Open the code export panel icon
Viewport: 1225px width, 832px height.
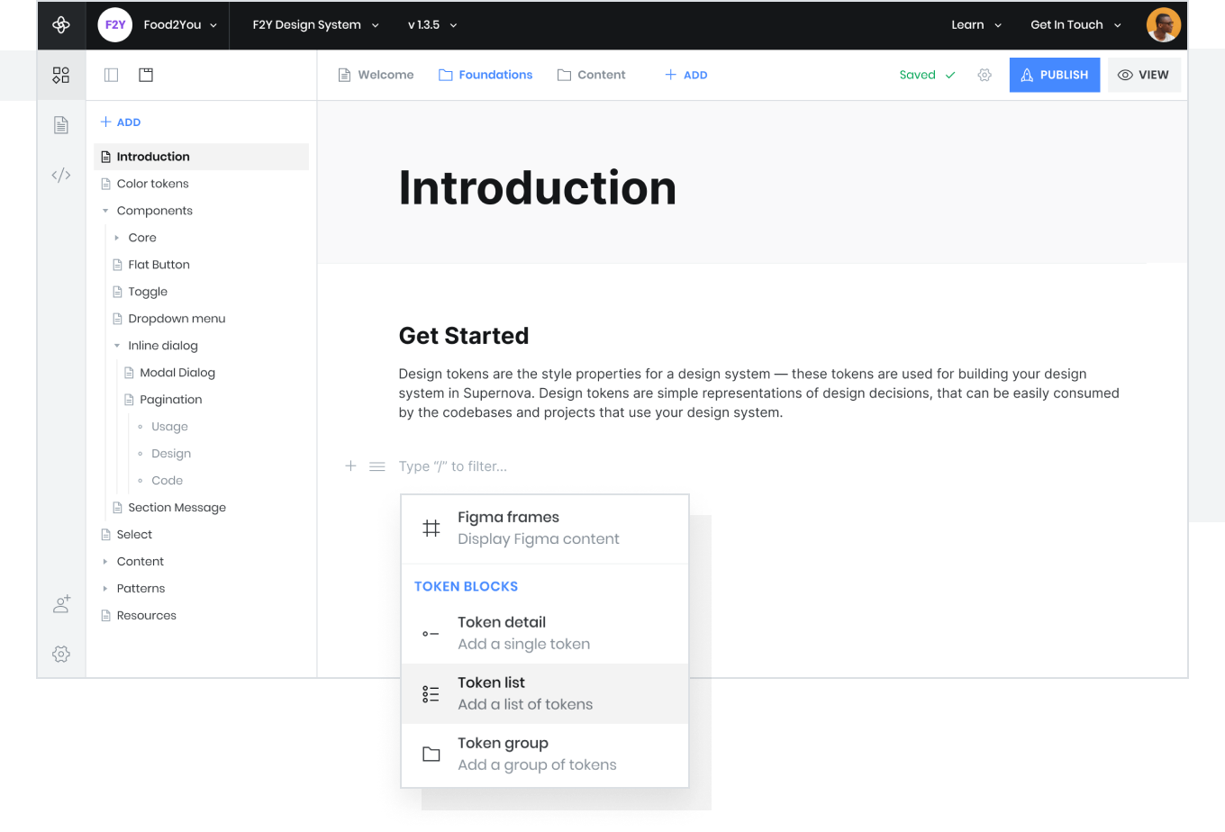tap(61, 174)
